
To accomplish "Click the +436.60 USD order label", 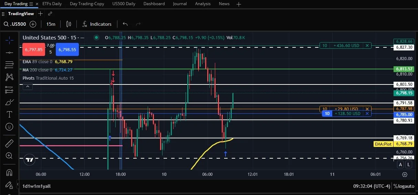I will click(x=346, y=45).
